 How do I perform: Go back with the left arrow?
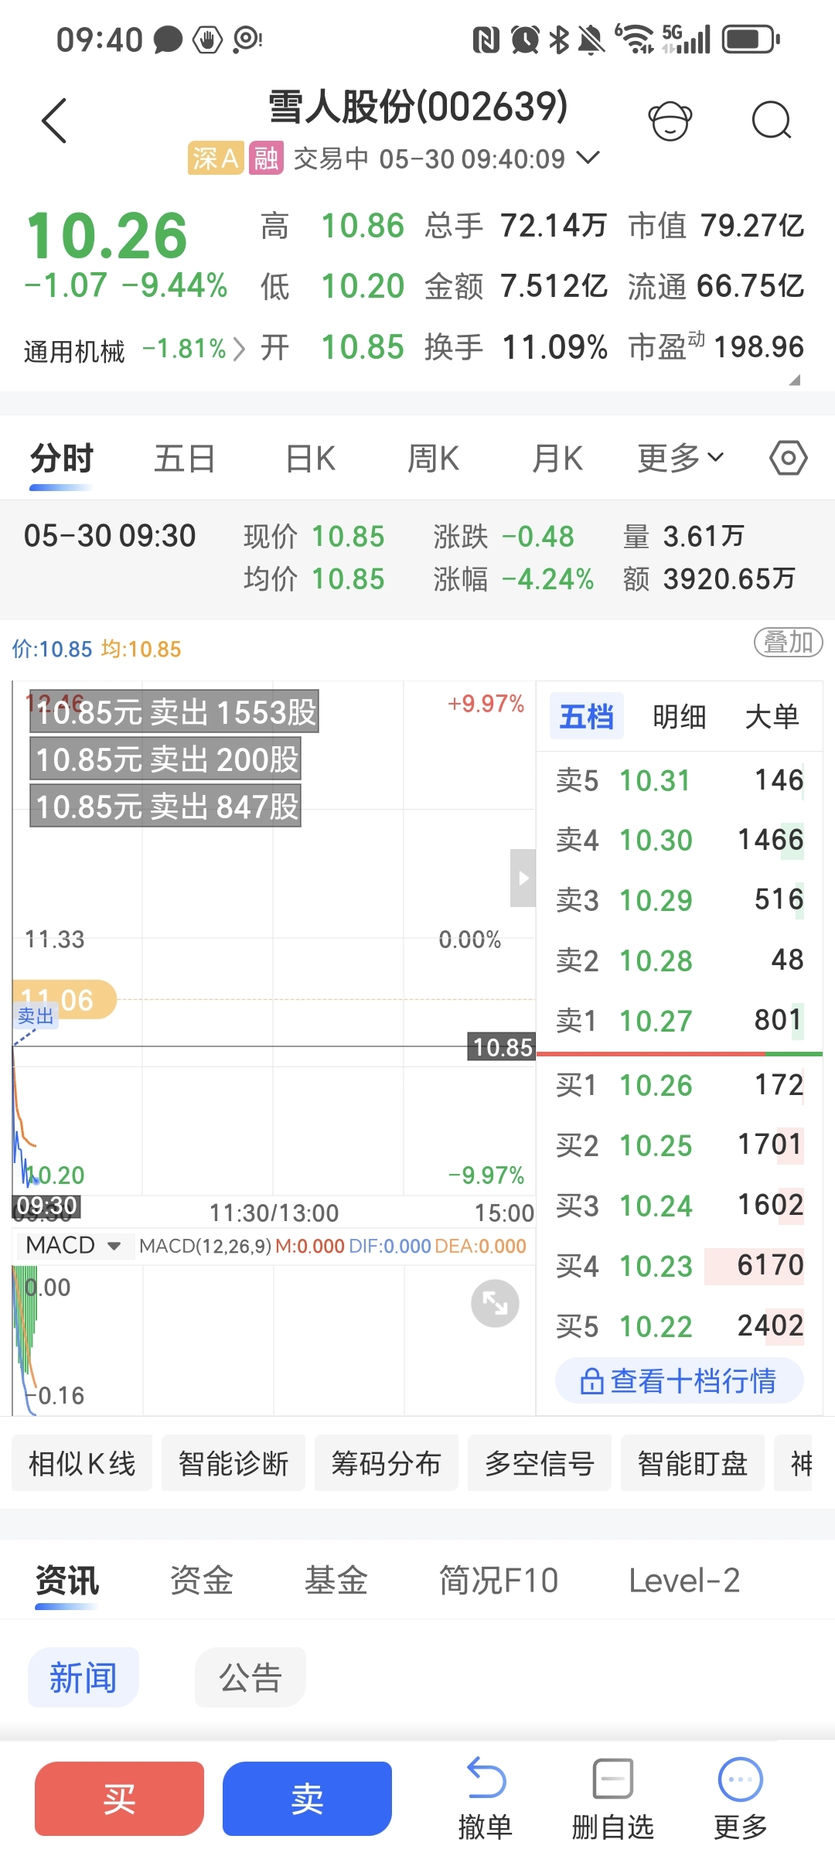54,121
